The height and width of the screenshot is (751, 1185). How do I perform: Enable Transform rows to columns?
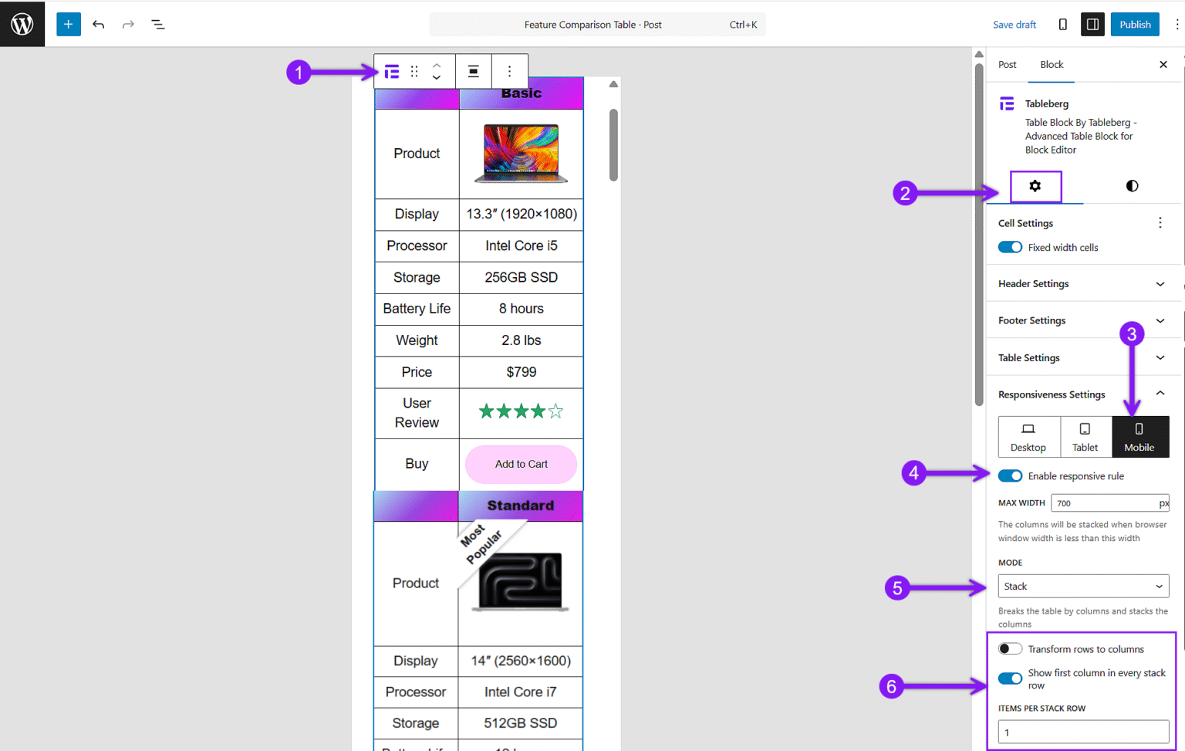[1010, 648]
